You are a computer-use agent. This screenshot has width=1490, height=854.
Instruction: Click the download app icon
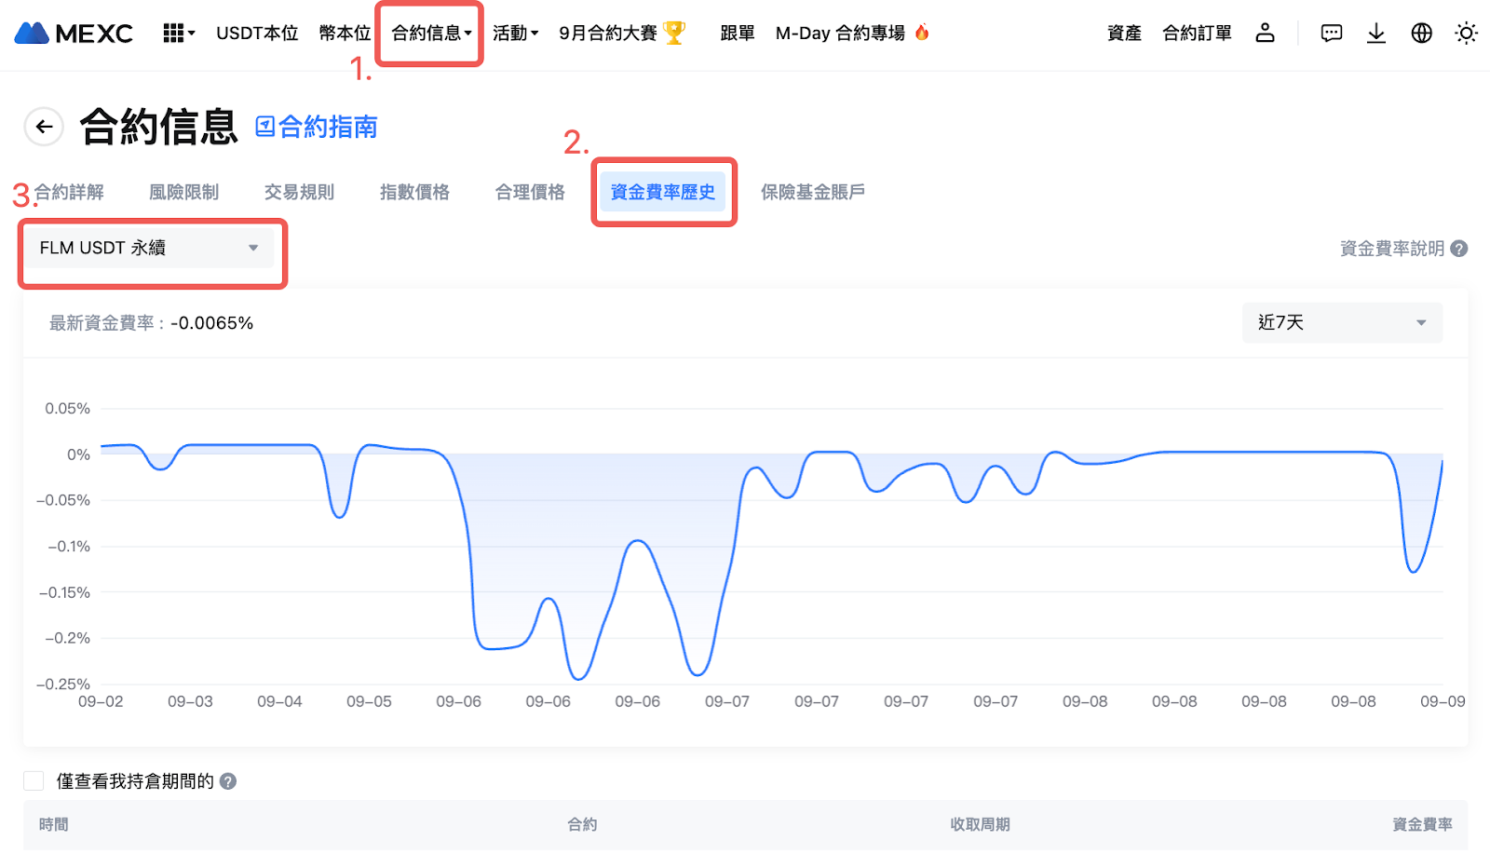(x=1376, y=34)
